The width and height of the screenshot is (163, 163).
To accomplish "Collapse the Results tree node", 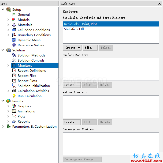I will (x=3, y=101).
